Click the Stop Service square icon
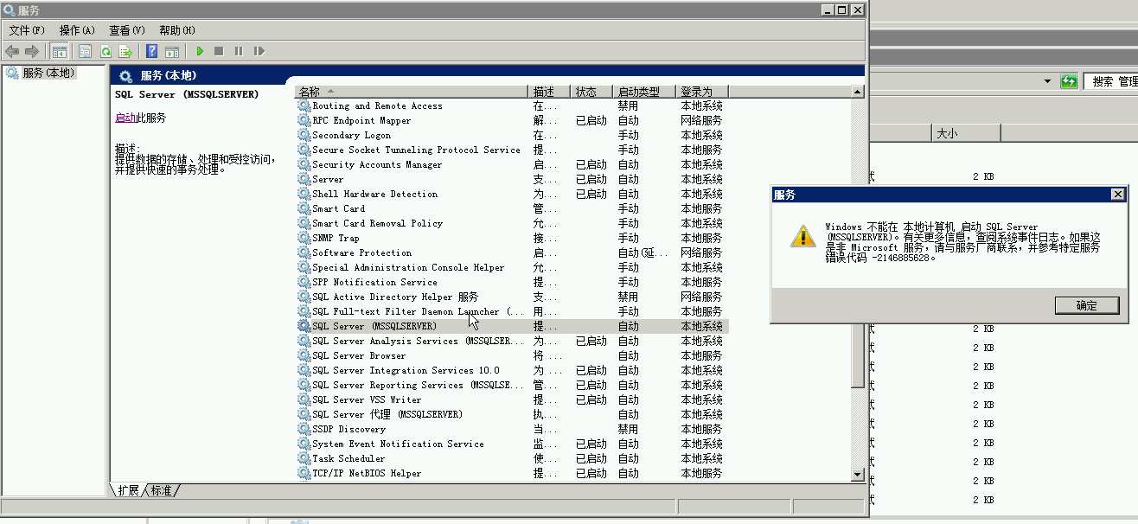Screen dimensions: 1138x524 click(219, 51)
